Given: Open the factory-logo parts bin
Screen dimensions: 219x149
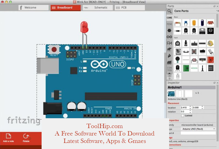Looking at the screenshot, I should pos(169,62).
